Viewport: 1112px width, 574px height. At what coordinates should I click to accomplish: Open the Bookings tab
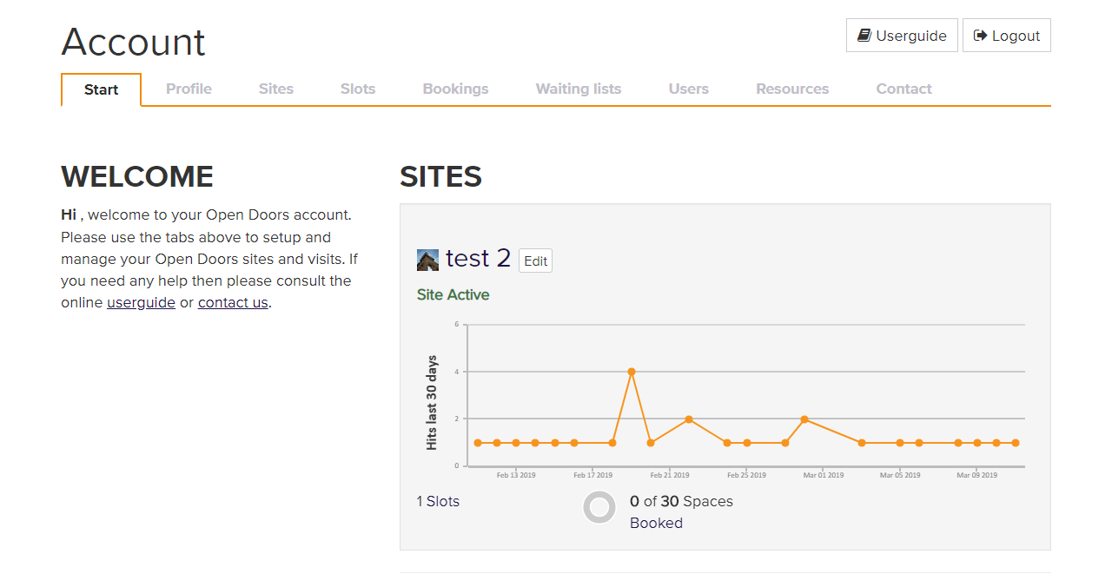pyautogui.click(x=455, y=89)
